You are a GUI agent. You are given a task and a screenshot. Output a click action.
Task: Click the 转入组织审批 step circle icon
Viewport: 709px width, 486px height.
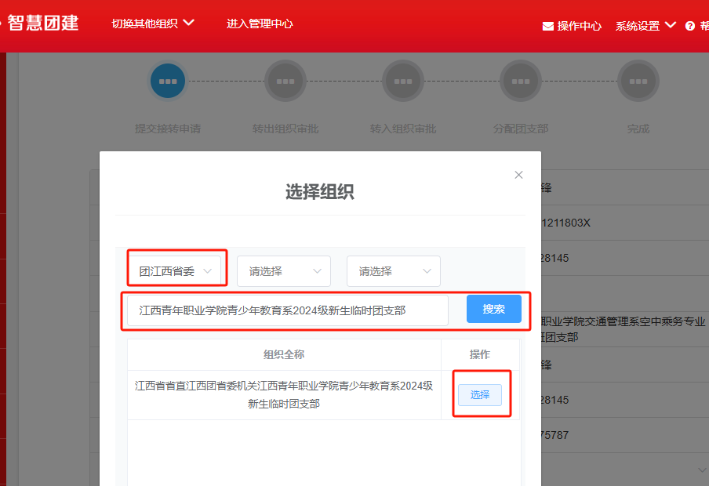[403, 81]
